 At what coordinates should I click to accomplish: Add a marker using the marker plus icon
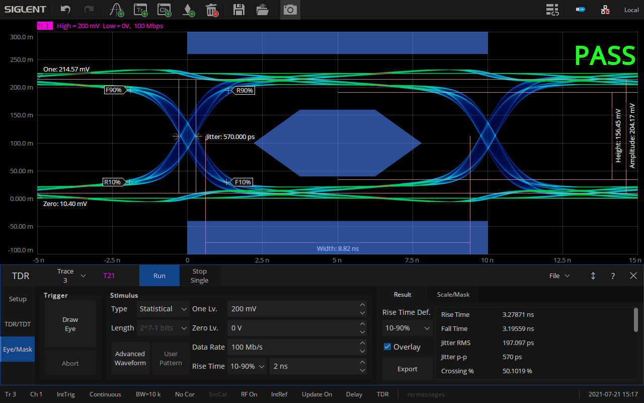(189, 10)
